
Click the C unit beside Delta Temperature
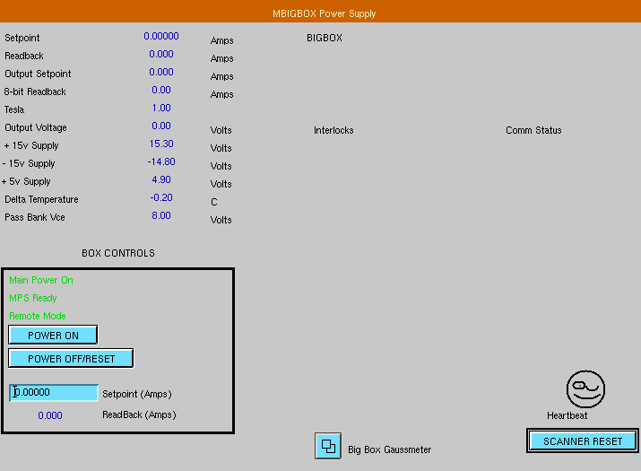click(x=213, y=202)
